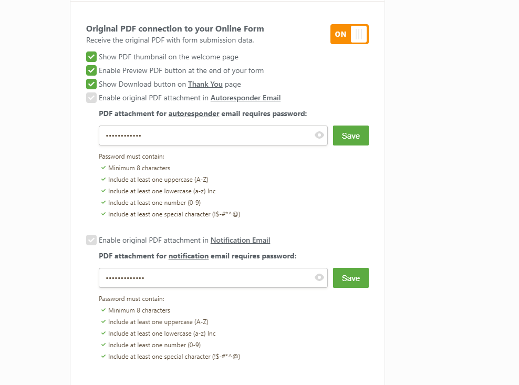Toggle original PDF attachment in Autoresponder Email checkbox
This screenshot has width=519, height=385.
pyautogui.click(x=91, y=98)
